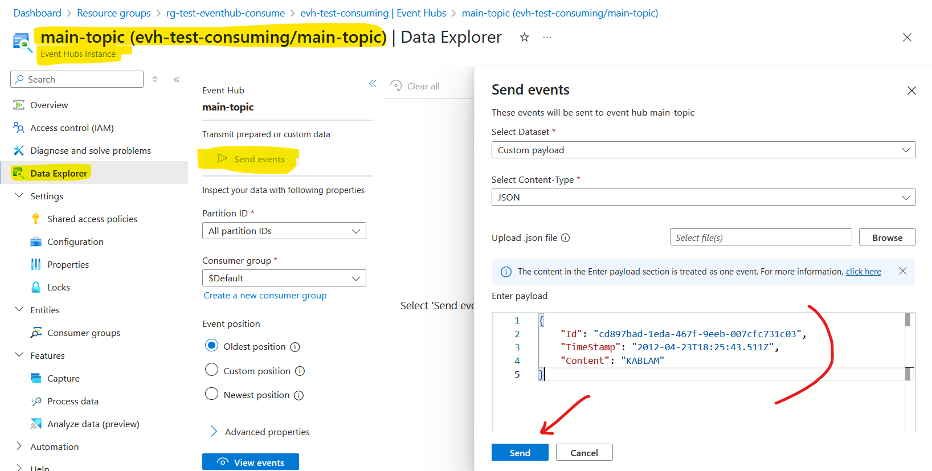Click the Send button
Screen dimensions: 932x471
[520, 452]
